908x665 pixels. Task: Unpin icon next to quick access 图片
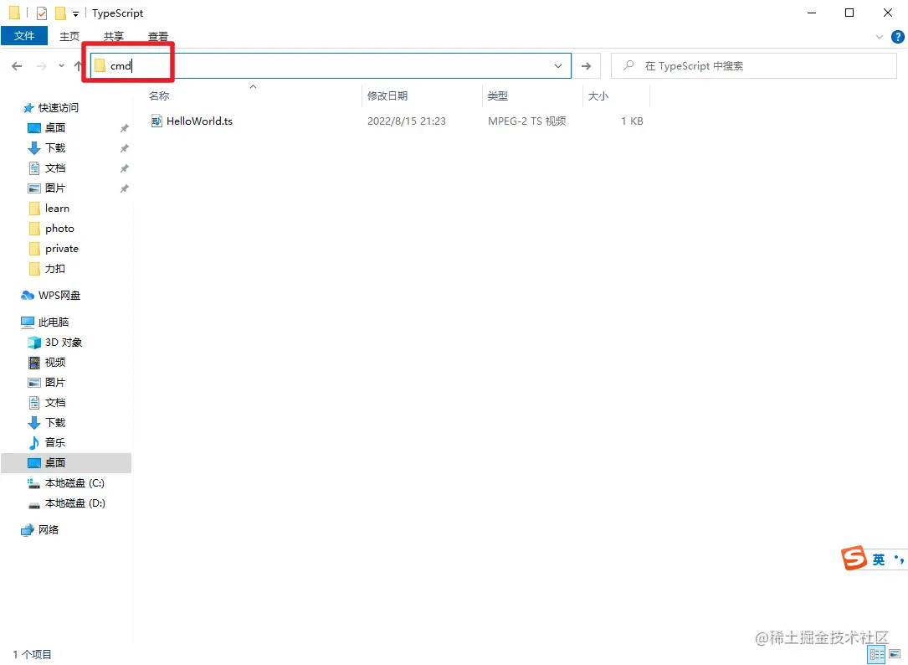124,188
